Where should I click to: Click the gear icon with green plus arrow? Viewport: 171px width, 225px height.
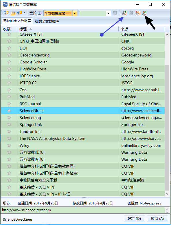124,13
